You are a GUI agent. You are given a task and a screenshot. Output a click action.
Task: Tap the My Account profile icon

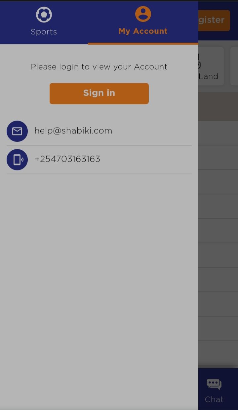[x=143, y=14]
